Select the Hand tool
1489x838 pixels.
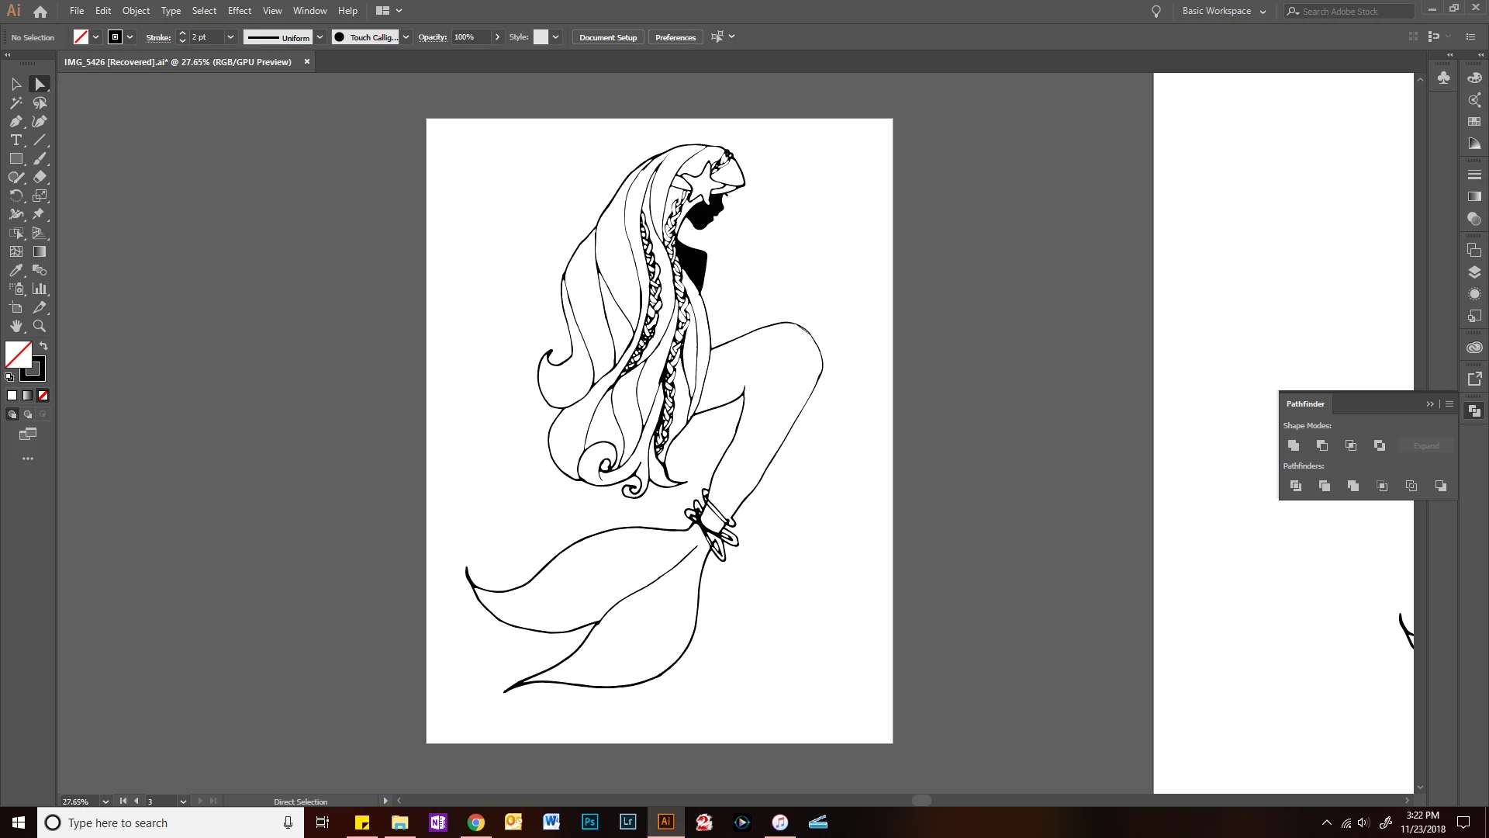click(x=16, y=327)
